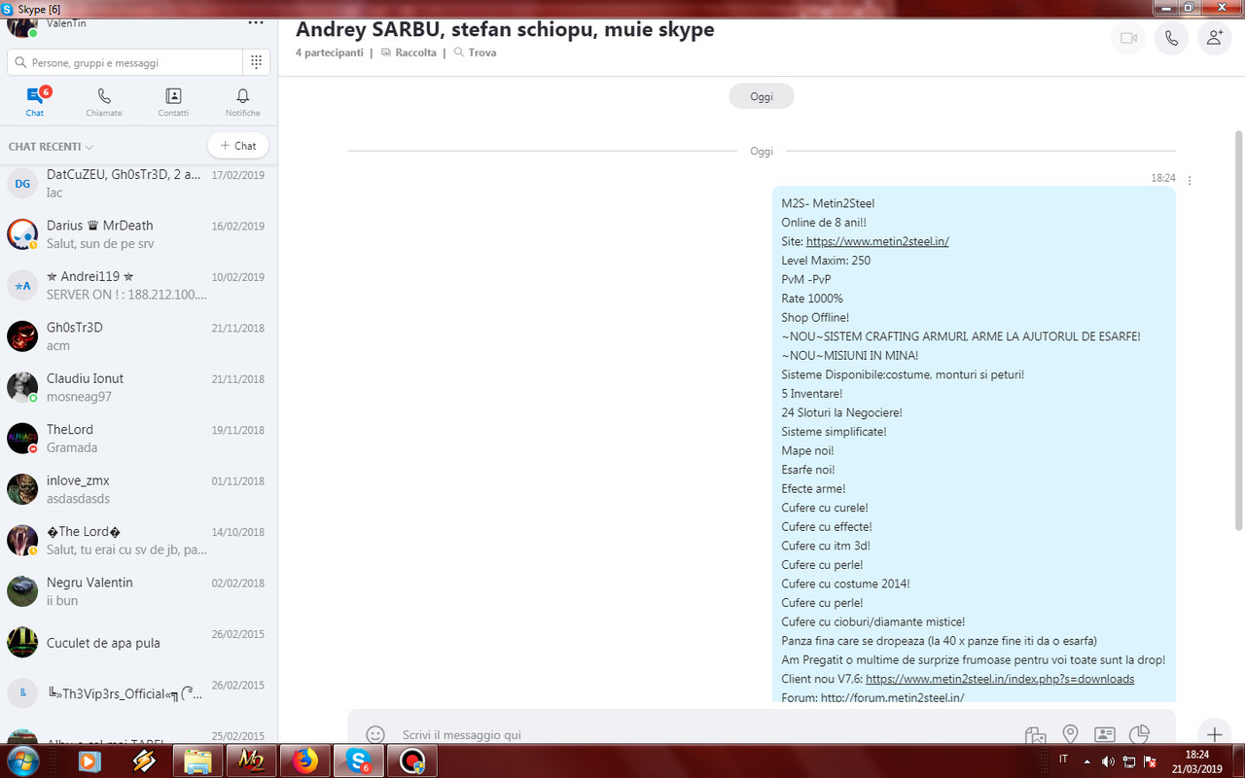Open the dial pad next to search
The width and height of the screenshot is (1245, 778).
[256, 62]
